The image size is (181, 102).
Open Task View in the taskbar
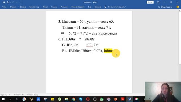coord(17,99)
